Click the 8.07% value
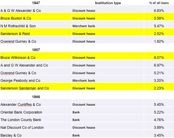The image size is (174, 138). click(x=159, y=58)
